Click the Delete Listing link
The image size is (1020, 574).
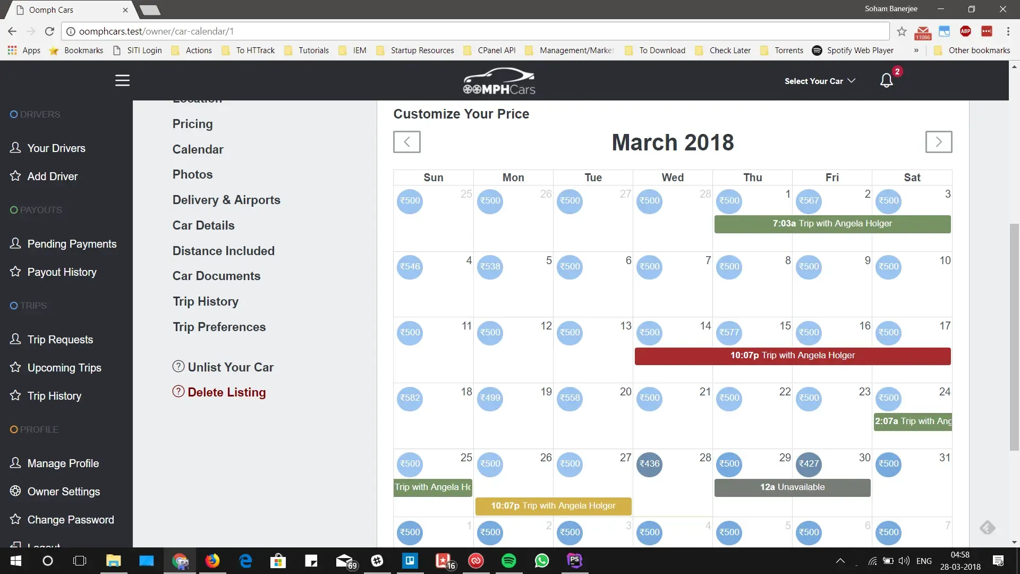[227, 392]
